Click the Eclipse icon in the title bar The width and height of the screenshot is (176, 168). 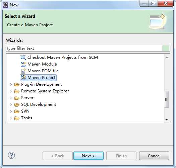point(5,5)
